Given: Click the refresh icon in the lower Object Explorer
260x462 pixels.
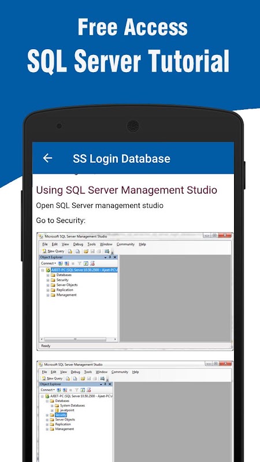Looking at the screenshot, I should (82, 390).
